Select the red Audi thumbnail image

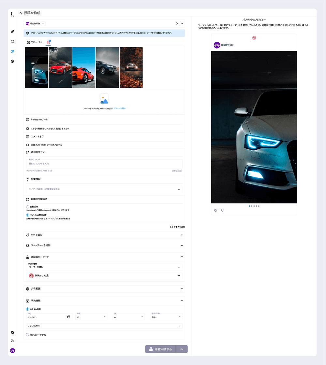[60, 67]
